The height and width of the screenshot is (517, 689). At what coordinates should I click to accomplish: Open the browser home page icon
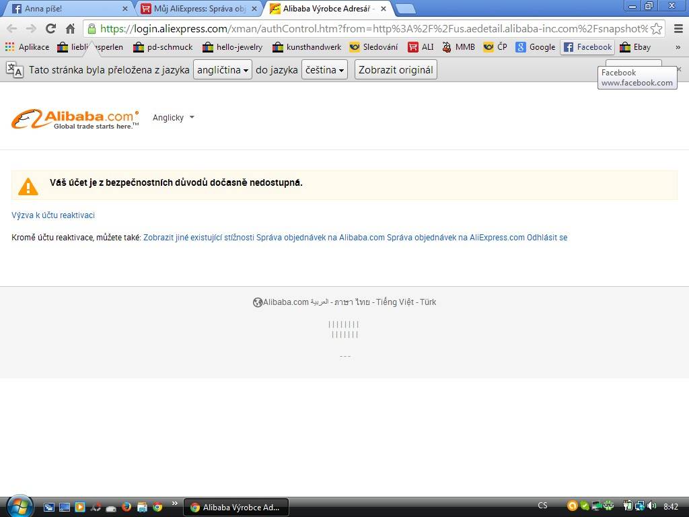(x=70, y=28)
